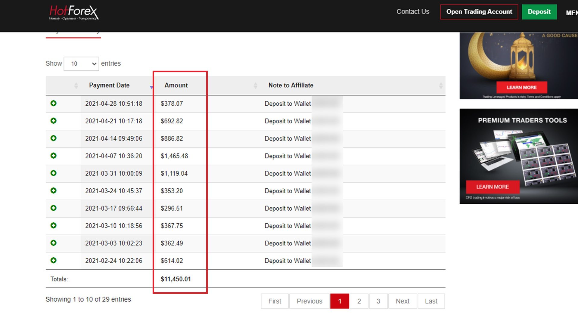Screen dimensions: 578x325
Task: Expand the $614.02 payment row
Action: pos(54,261)
